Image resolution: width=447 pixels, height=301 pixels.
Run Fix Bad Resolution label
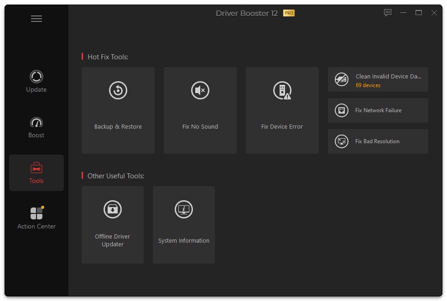377,141
